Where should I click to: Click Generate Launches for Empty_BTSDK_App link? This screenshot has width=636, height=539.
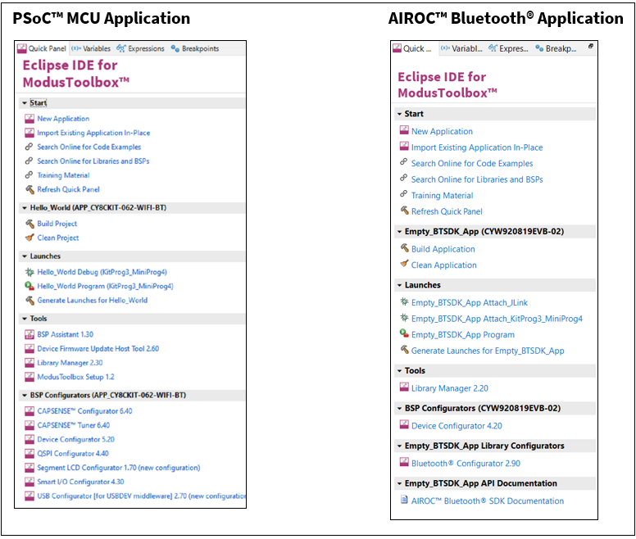pos(488,351)
